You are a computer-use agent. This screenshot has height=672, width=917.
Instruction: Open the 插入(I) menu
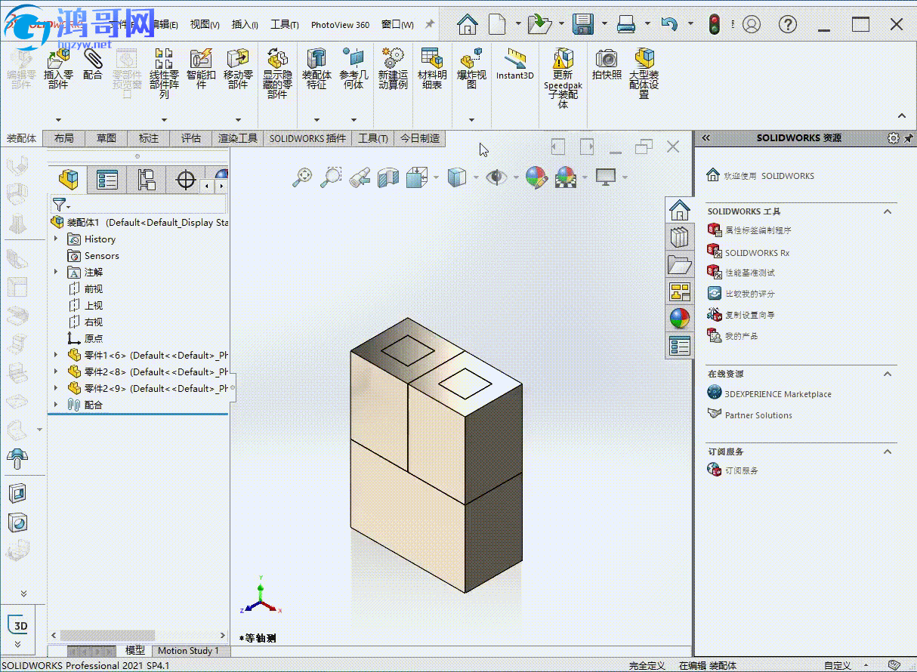(x=245, y=24)
